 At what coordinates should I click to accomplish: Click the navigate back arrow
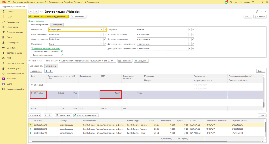coord(31,12)
